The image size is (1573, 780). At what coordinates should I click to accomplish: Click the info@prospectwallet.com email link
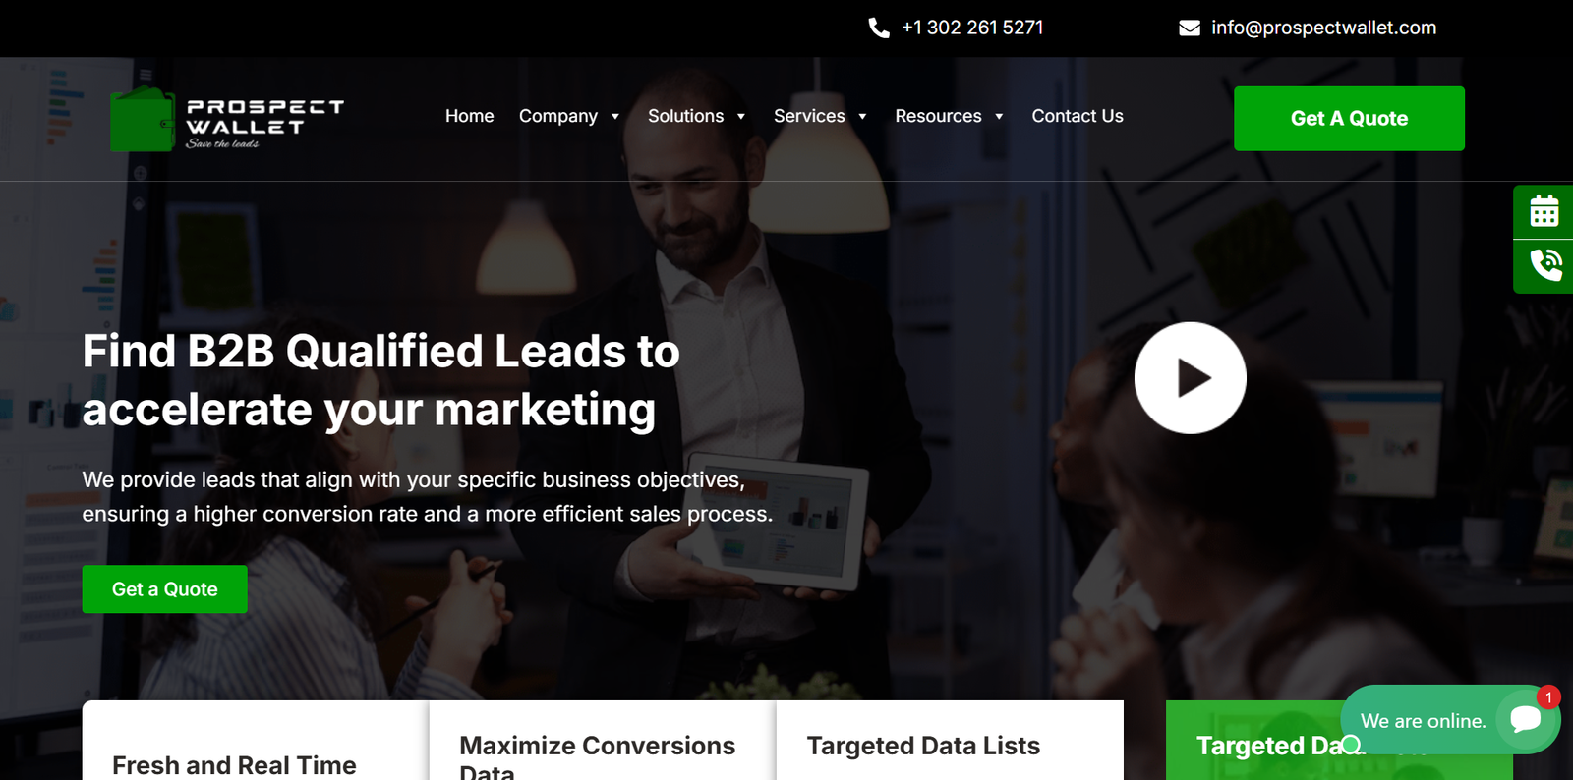coord(1323,28)
